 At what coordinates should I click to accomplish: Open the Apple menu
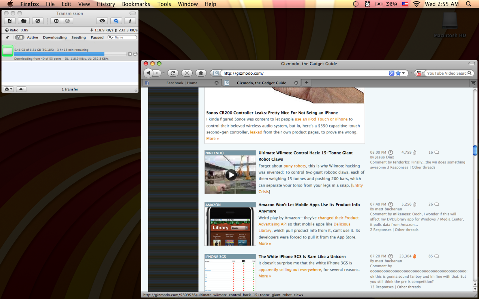click(10, 4)
